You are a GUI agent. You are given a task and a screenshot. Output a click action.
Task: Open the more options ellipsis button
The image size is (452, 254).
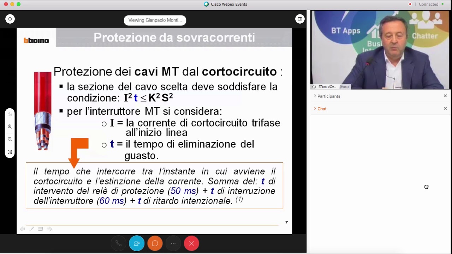pyautogui.click(x=173, y=243)
